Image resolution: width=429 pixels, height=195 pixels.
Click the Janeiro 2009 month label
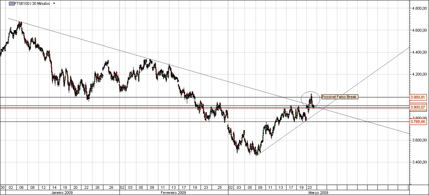pos(62,193)
